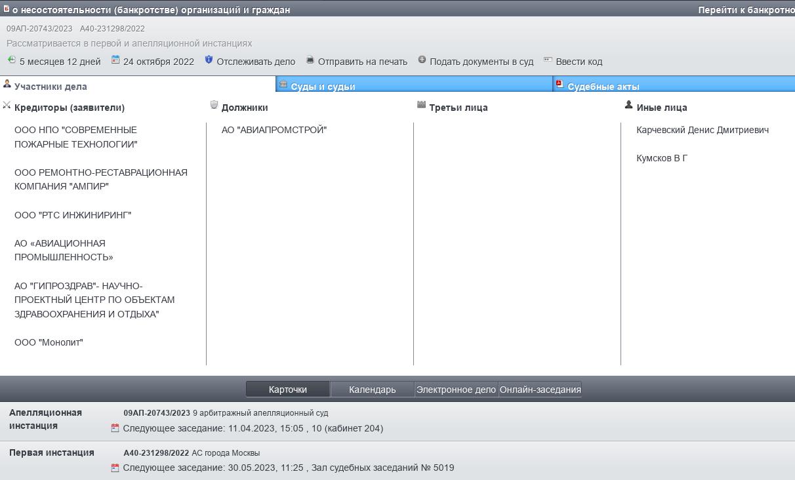
Task: Open case number 09АП-20743/2023 in the appellate row
Action: pyautogui.click(x=157, y=413)
